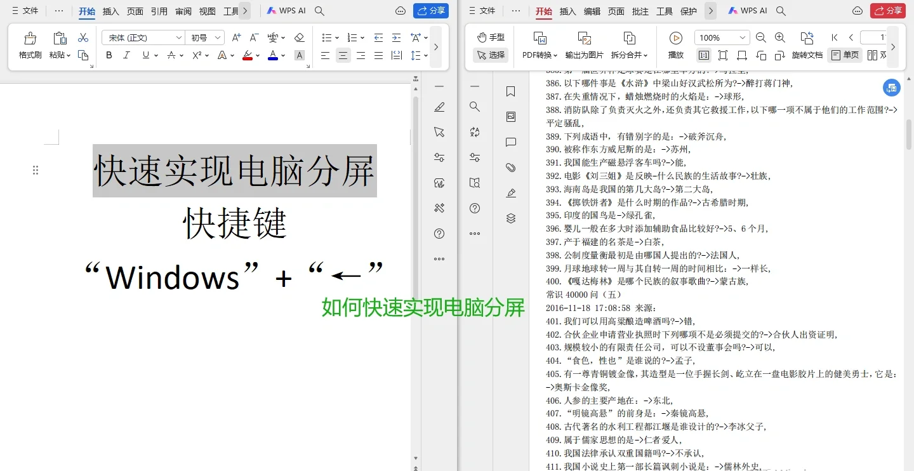
Task: Expand the Paste (粘贴) dropdown arrow
Action: [x=69, y=56]
